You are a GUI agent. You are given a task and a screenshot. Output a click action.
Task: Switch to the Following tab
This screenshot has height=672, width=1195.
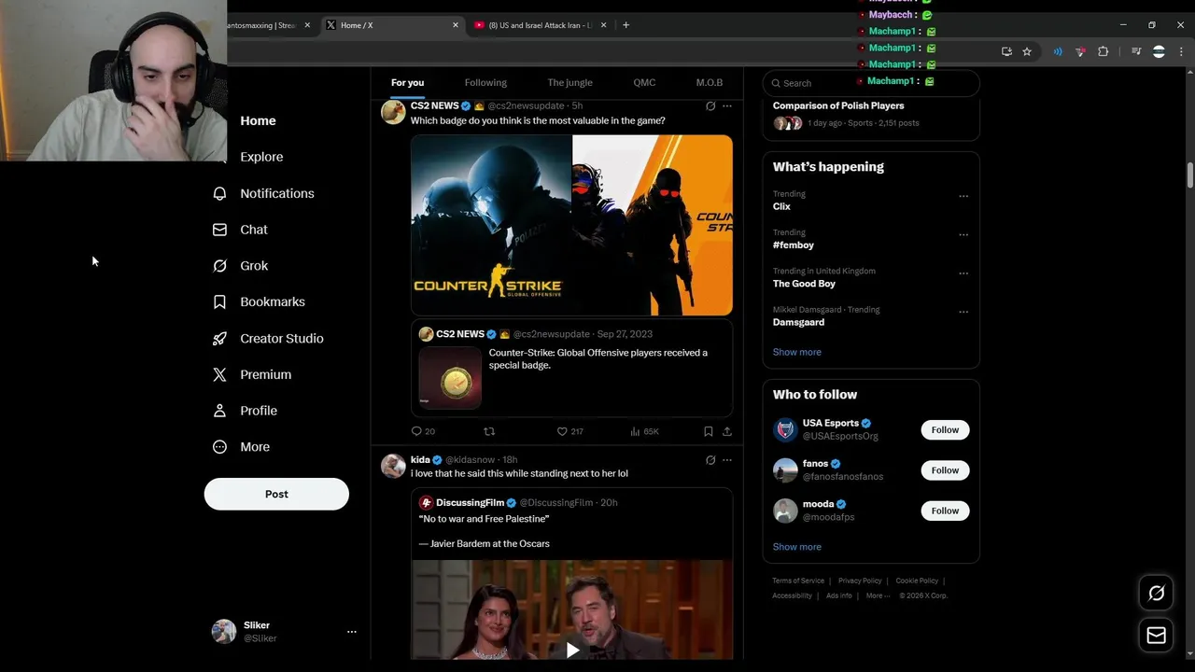[485, 83]
